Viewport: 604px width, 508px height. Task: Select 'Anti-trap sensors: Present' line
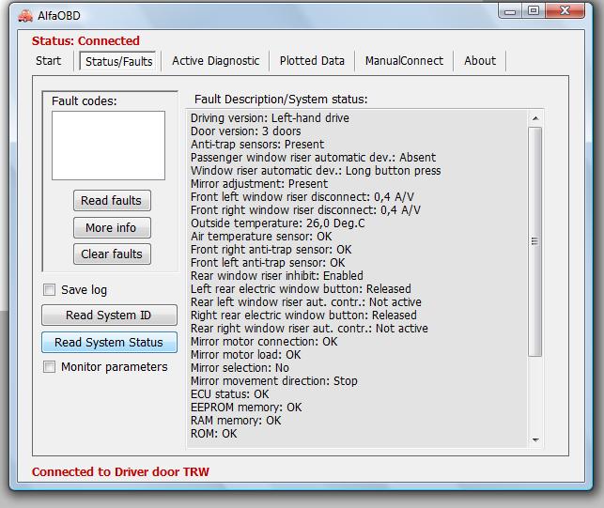[x=257, y=144]
